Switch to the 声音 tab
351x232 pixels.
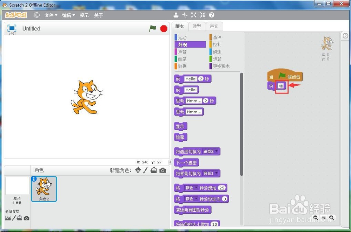(214, 26)
